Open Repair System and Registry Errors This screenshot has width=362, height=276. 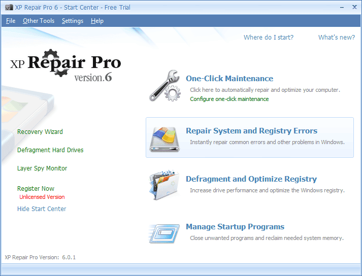252,131
